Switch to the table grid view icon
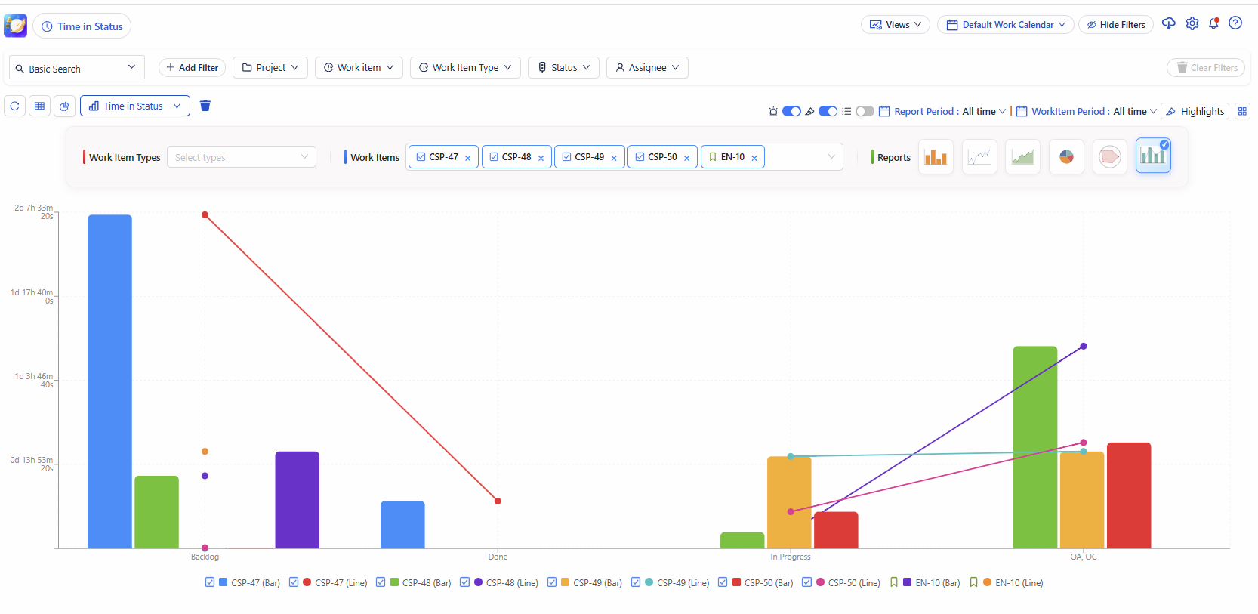The width and height of the screenshot is (1258, 614). point(39,106)
